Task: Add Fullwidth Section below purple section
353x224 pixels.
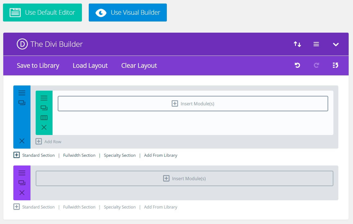Action: [x=79, y=207]
